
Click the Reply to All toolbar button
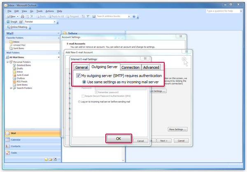pyautogui.click(x=56, y=16)
